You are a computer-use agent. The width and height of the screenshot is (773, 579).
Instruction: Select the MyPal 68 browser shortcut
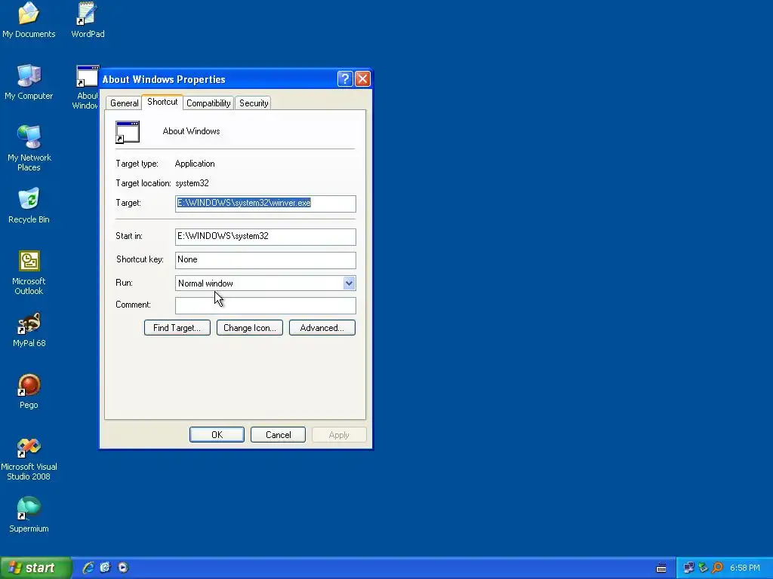29,329
